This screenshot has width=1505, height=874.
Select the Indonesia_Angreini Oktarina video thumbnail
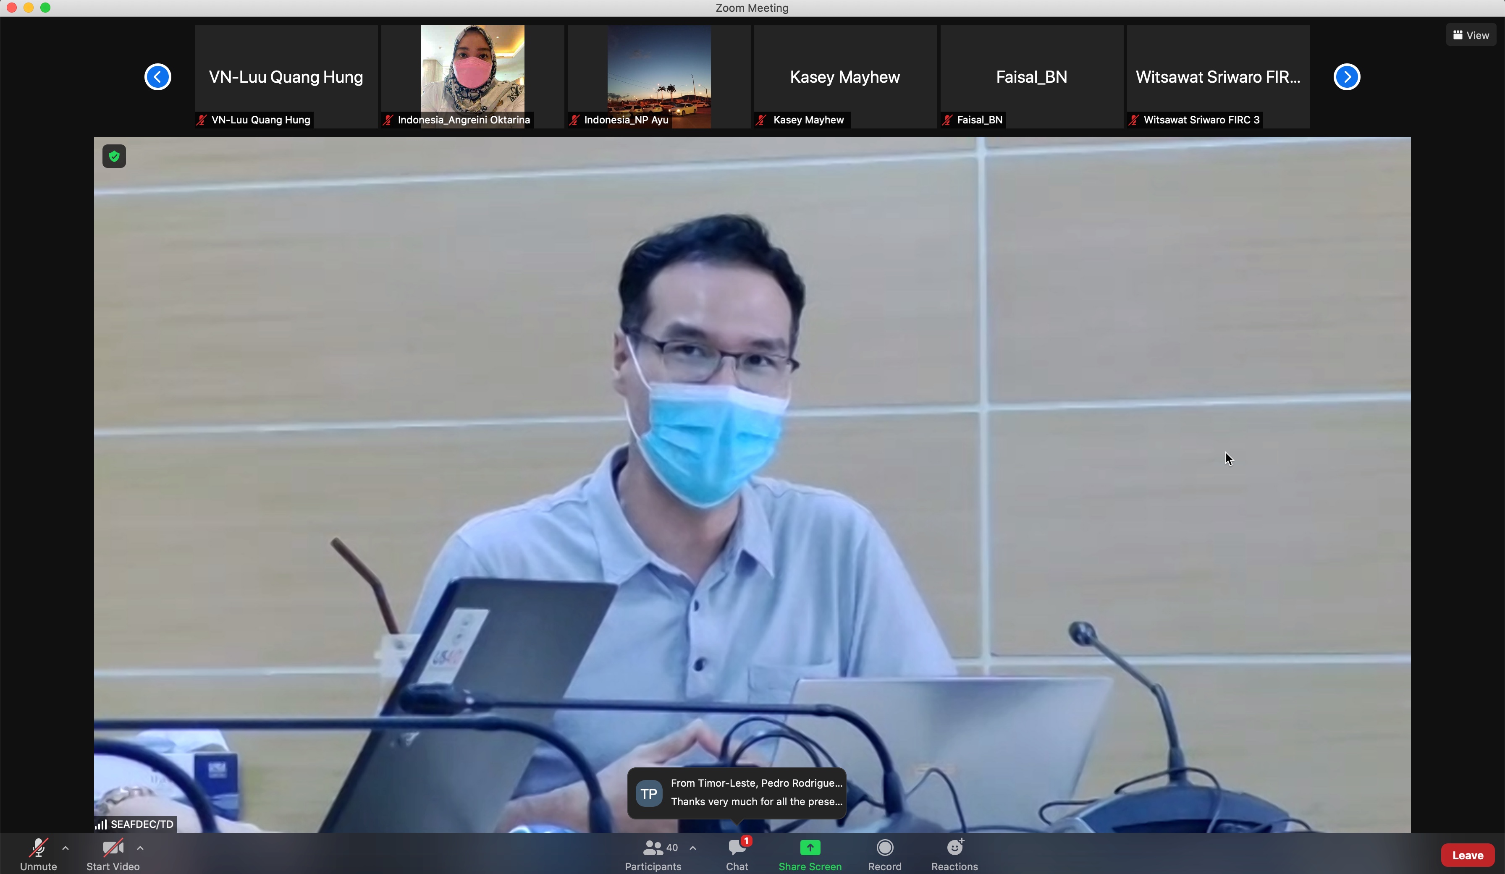[472, 76]
